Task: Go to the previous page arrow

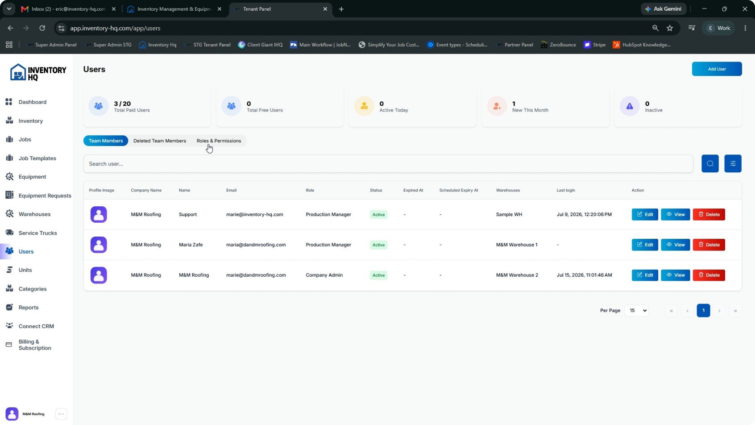Action: (x=687, y=310)
